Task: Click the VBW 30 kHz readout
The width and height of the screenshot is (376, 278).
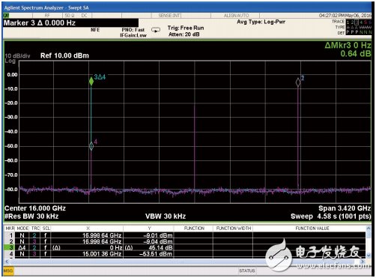Action: point(166,217)
